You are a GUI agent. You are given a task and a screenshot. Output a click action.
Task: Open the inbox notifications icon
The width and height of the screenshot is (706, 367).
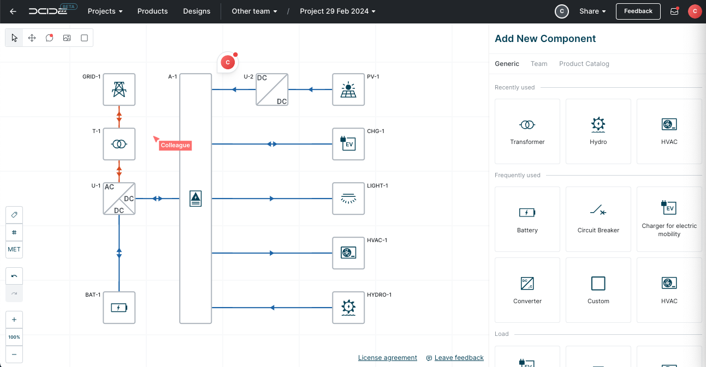click(674, 11)
